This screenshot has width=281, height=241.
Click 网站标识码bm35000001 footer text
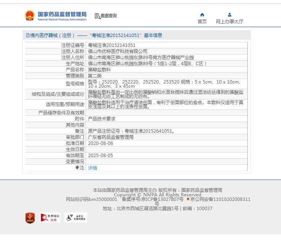91,199
